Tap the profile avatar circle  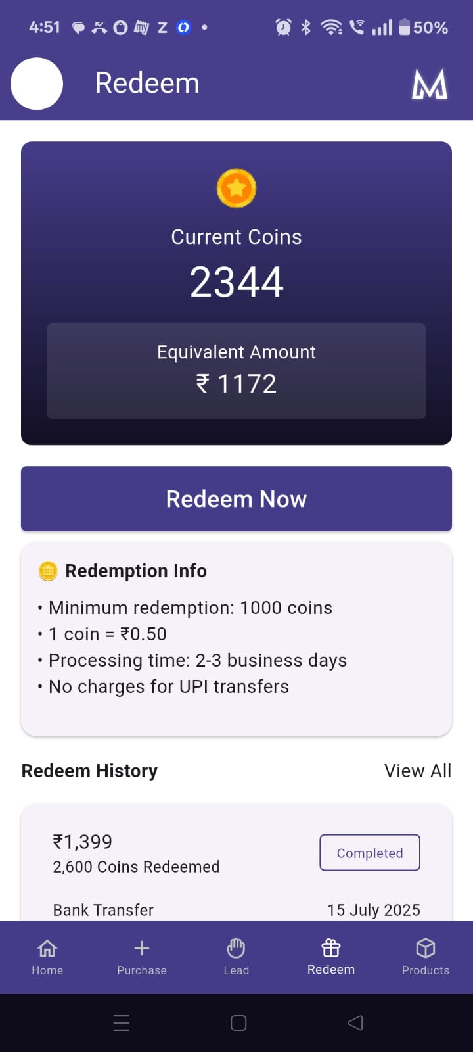pos(36,84)
